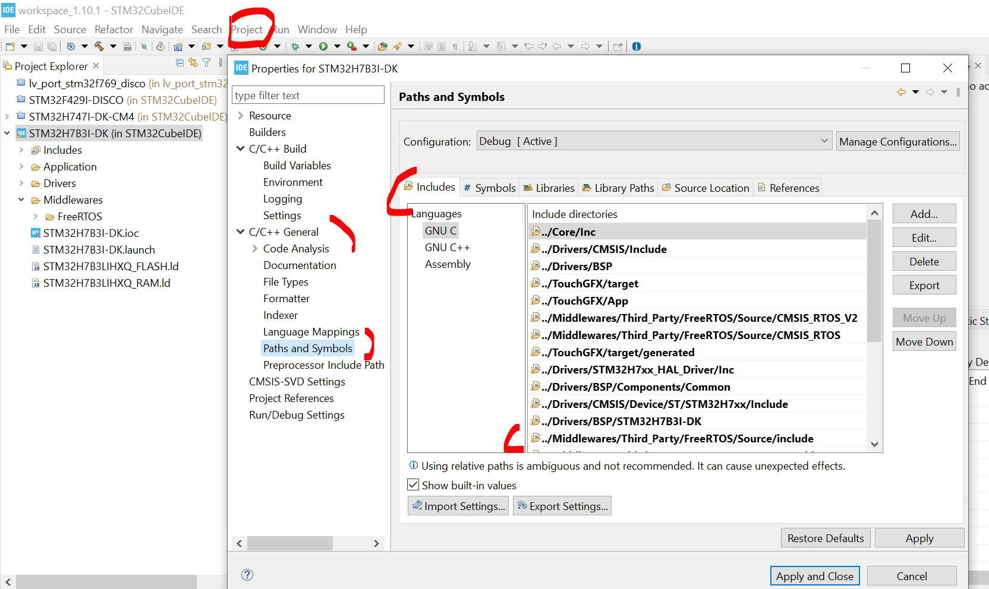
Task: Click the pen/marker toolbar icon
Action: pyautogui.click(x=397, y=46)
